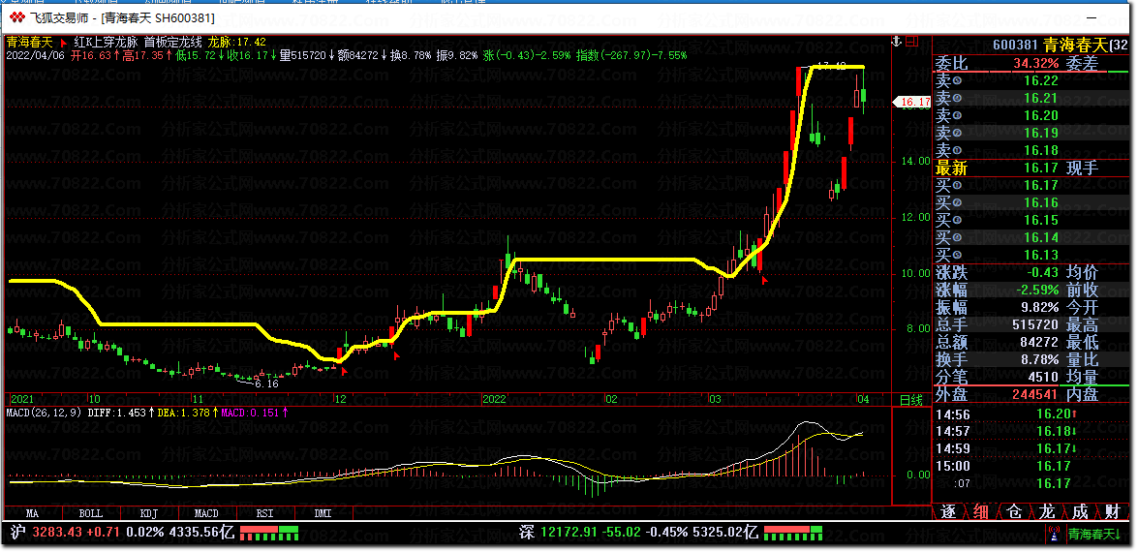Click the 涨跌 -0.43 value
1138x552 pixels.
[x=1041, y=273]
